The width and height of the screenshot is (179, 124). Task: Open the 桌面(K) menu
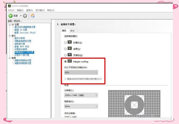(x=29, y=10)
